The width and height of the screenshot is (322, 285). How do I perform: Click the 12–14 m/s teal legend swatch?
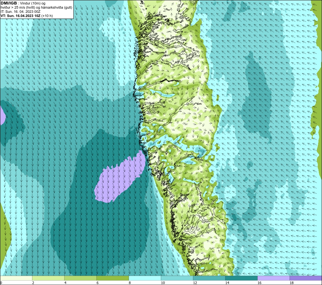(x=209, y=278)
